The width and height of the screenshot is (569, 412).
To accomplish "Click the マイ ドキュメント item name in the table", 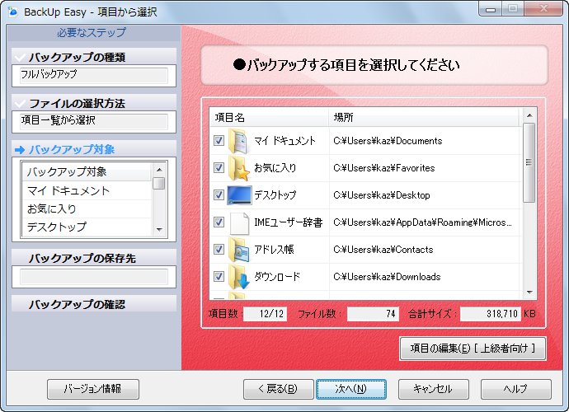I will [284, 141].
